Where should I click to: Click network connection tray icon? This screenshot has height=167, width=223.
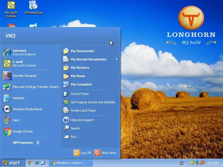click(x=197, y=163)
